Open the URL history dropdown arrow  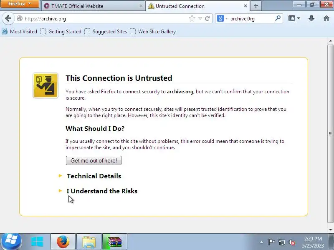[x=200, y=19]
